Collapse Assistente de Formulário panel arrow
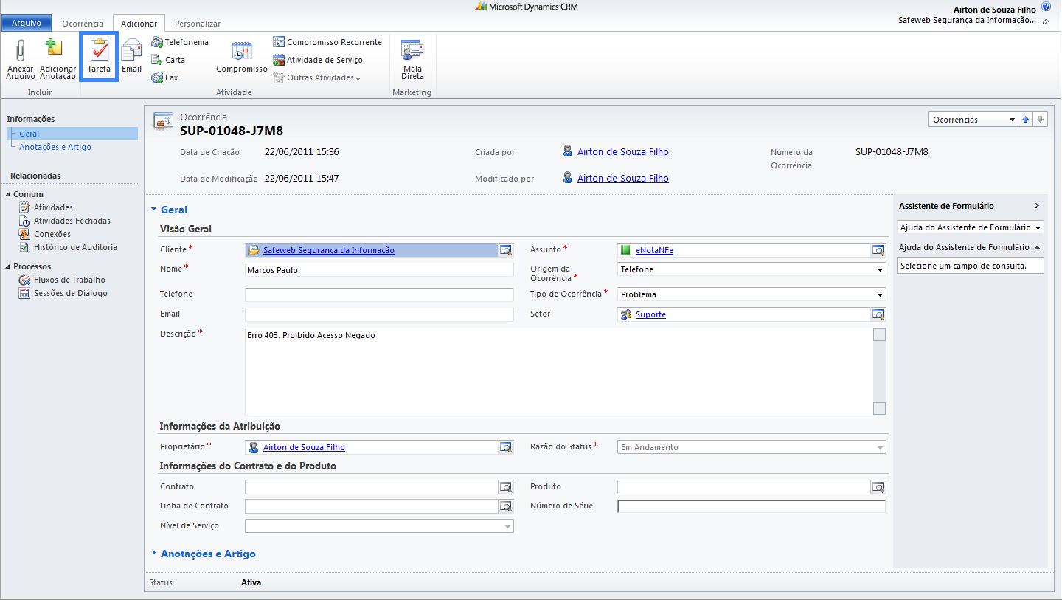The height and width of the screenshot is (600, 1062). click(1036, 206)
